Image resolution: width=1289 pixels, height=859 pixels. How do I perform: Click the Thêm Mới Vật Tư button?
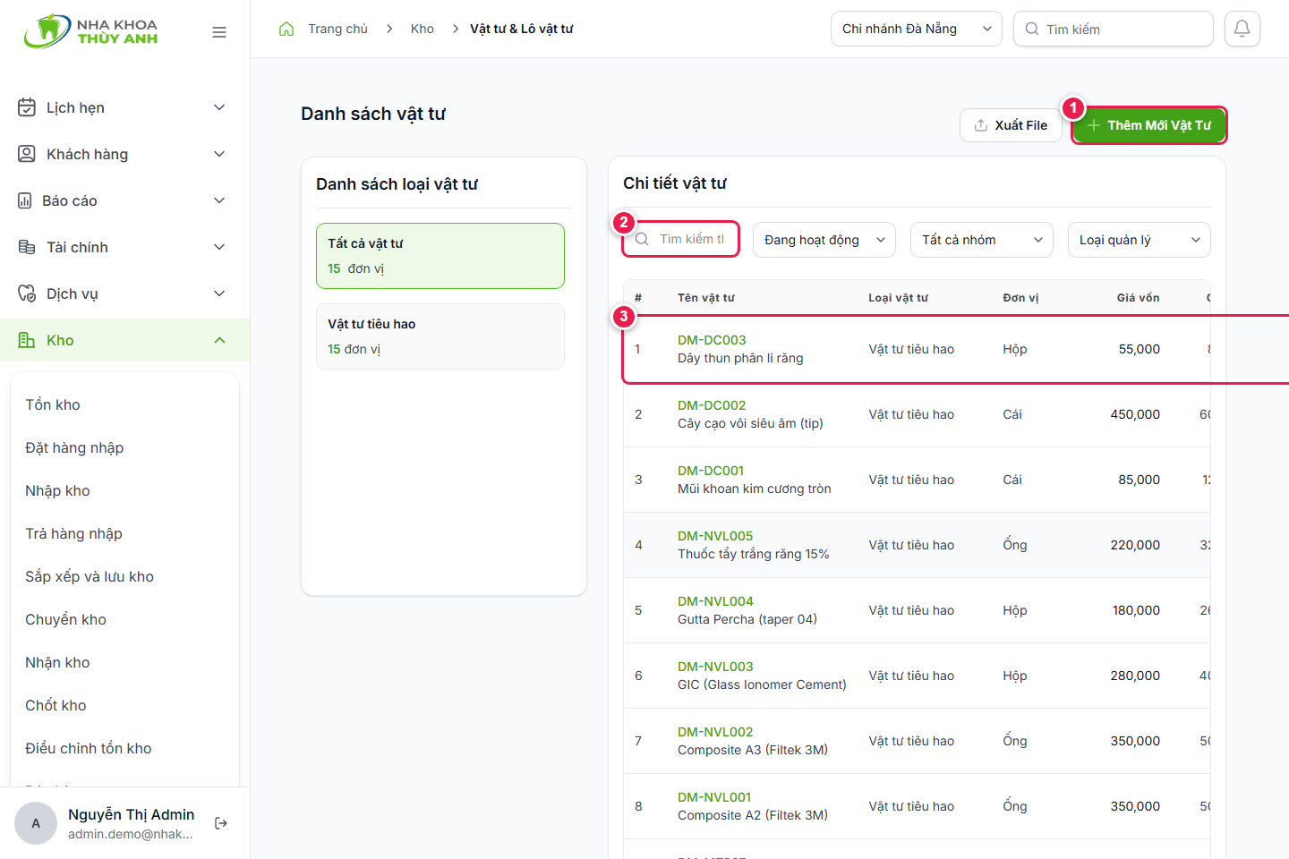click(x=1149, y=125)
